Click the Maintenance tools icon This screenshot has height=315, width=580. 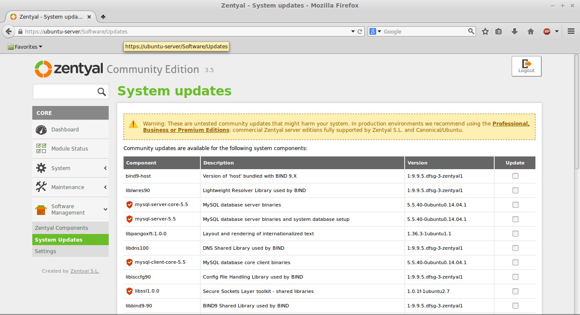click(x=41, y=187)
